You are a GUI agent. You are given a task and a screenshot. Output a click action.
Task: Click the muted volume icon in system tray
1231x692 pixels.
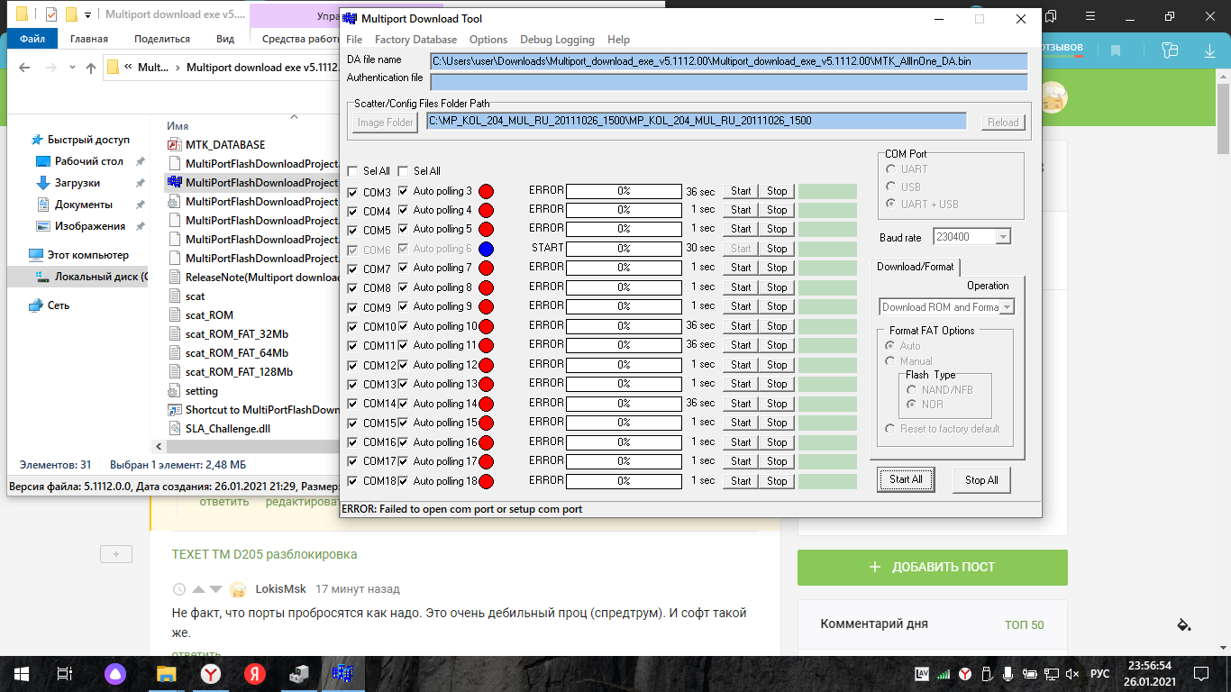1072,674
